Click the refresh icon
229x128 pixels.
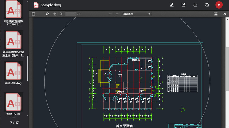coord(207,5)
